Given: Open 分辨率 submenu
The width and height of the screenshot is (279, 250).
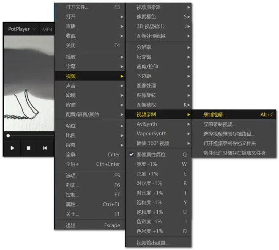Looking at the screenshot, I should (x=159, y=47).
